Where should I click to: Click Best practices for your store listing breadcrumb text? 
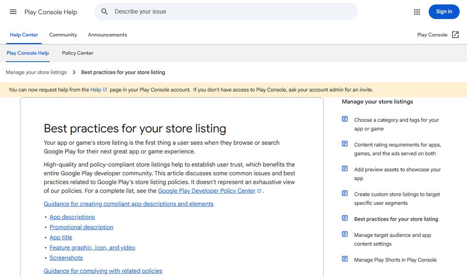click(x=123, y=72)
